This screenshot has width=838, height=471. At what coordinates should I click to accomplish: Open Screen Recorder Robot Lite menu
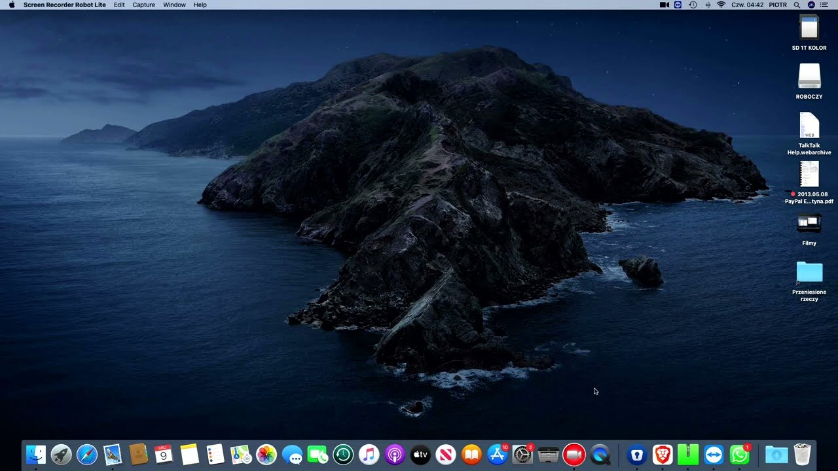click(65, 5)
